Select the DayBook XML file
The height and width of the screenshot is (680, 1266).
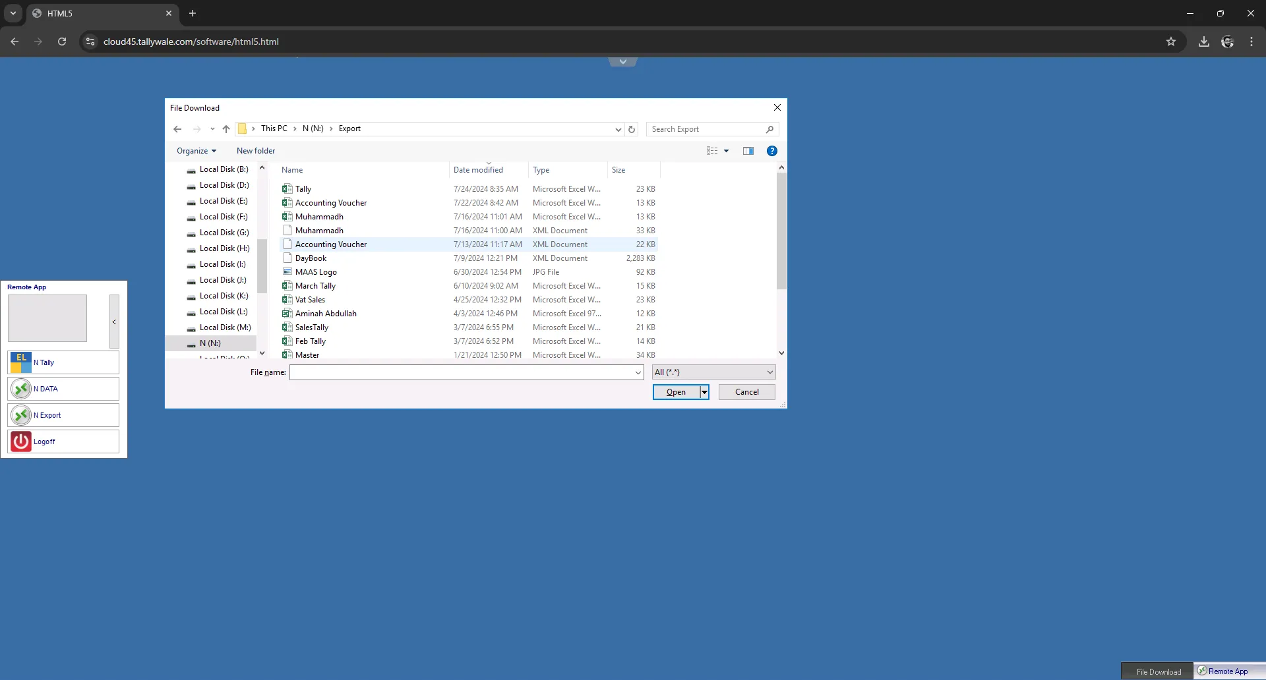tap(311, 258)
